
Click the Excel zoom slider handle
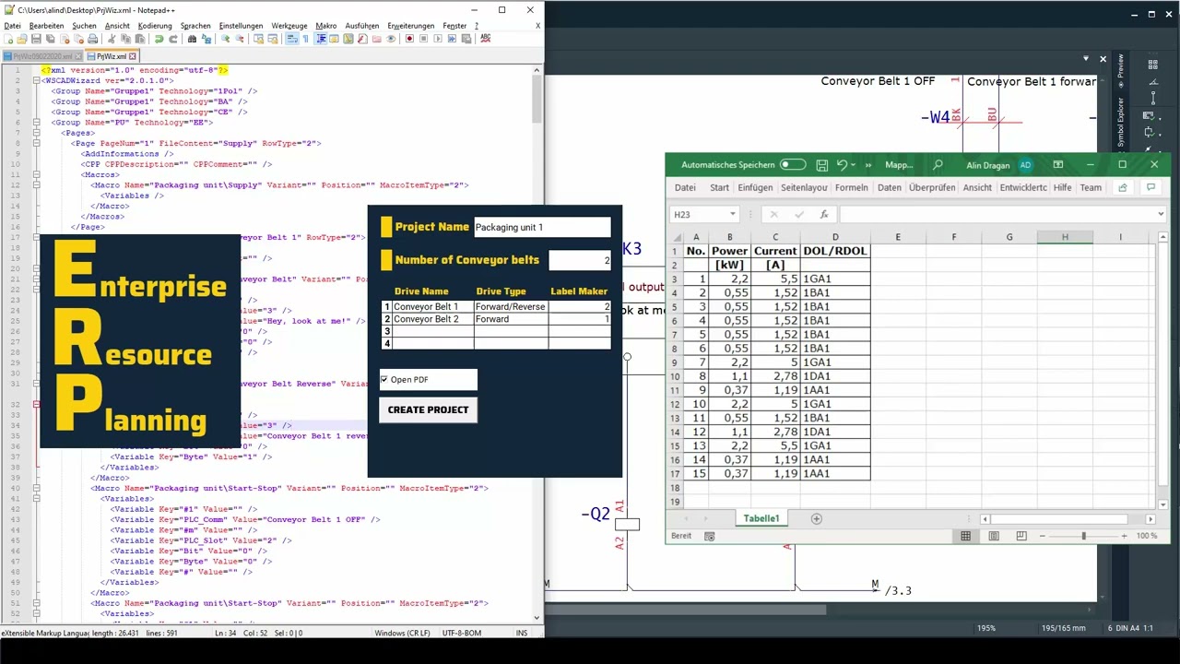[1084, 536]
